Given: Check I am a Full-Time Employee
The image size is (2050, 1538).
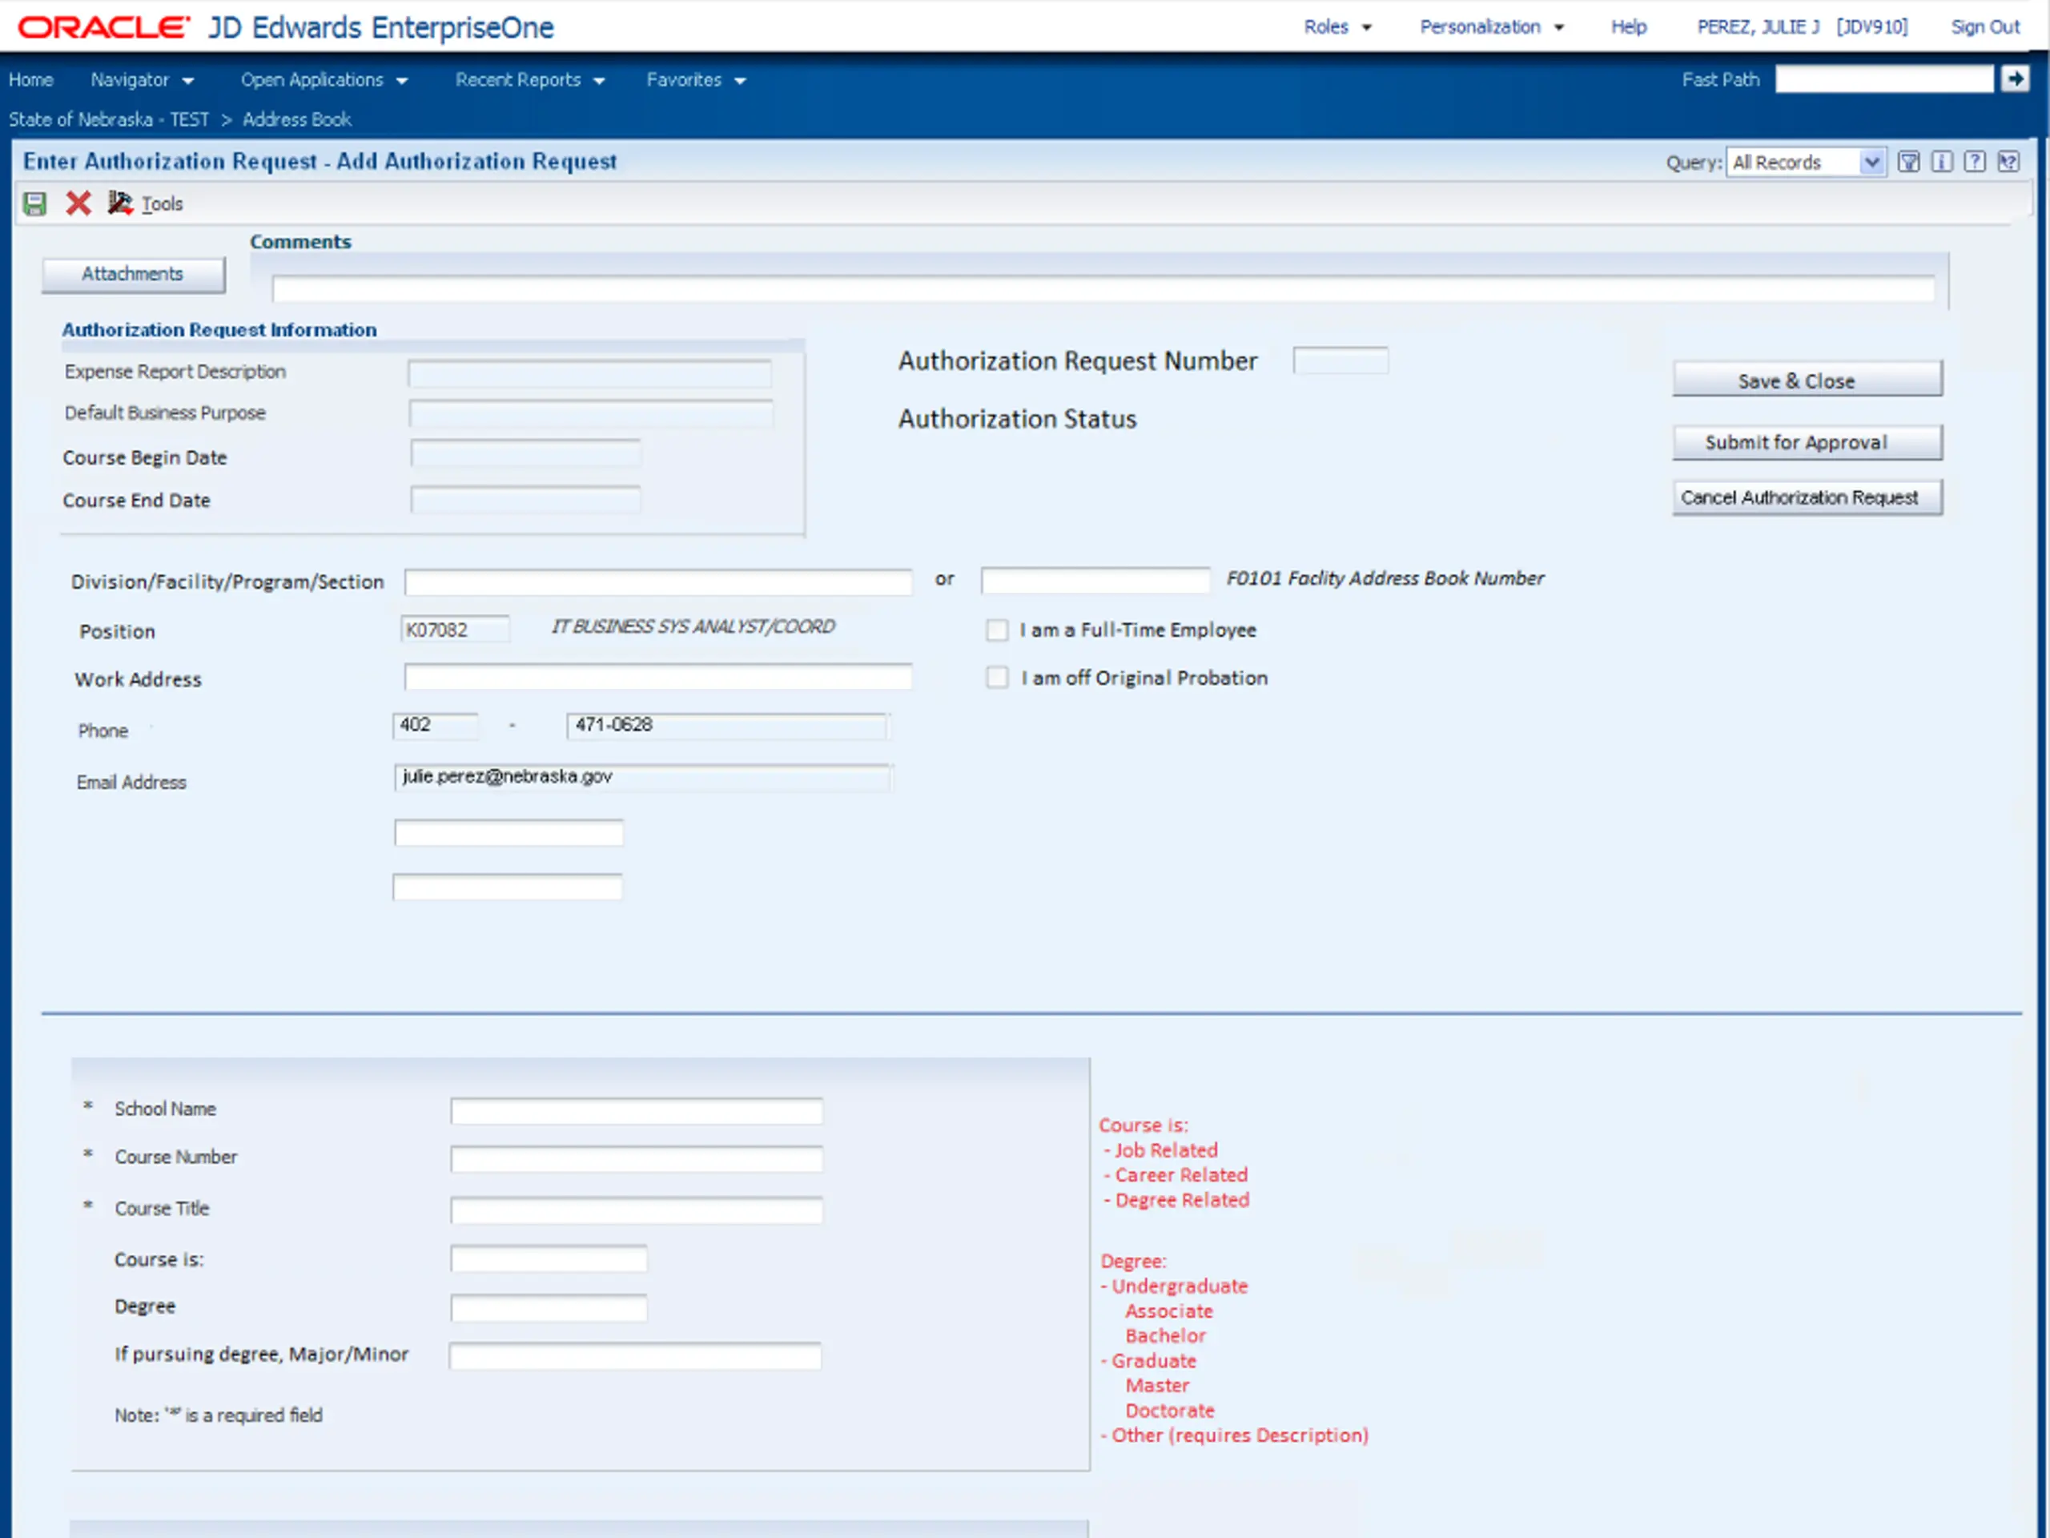Looking at the screenshot, I should (x=997, y=630).
